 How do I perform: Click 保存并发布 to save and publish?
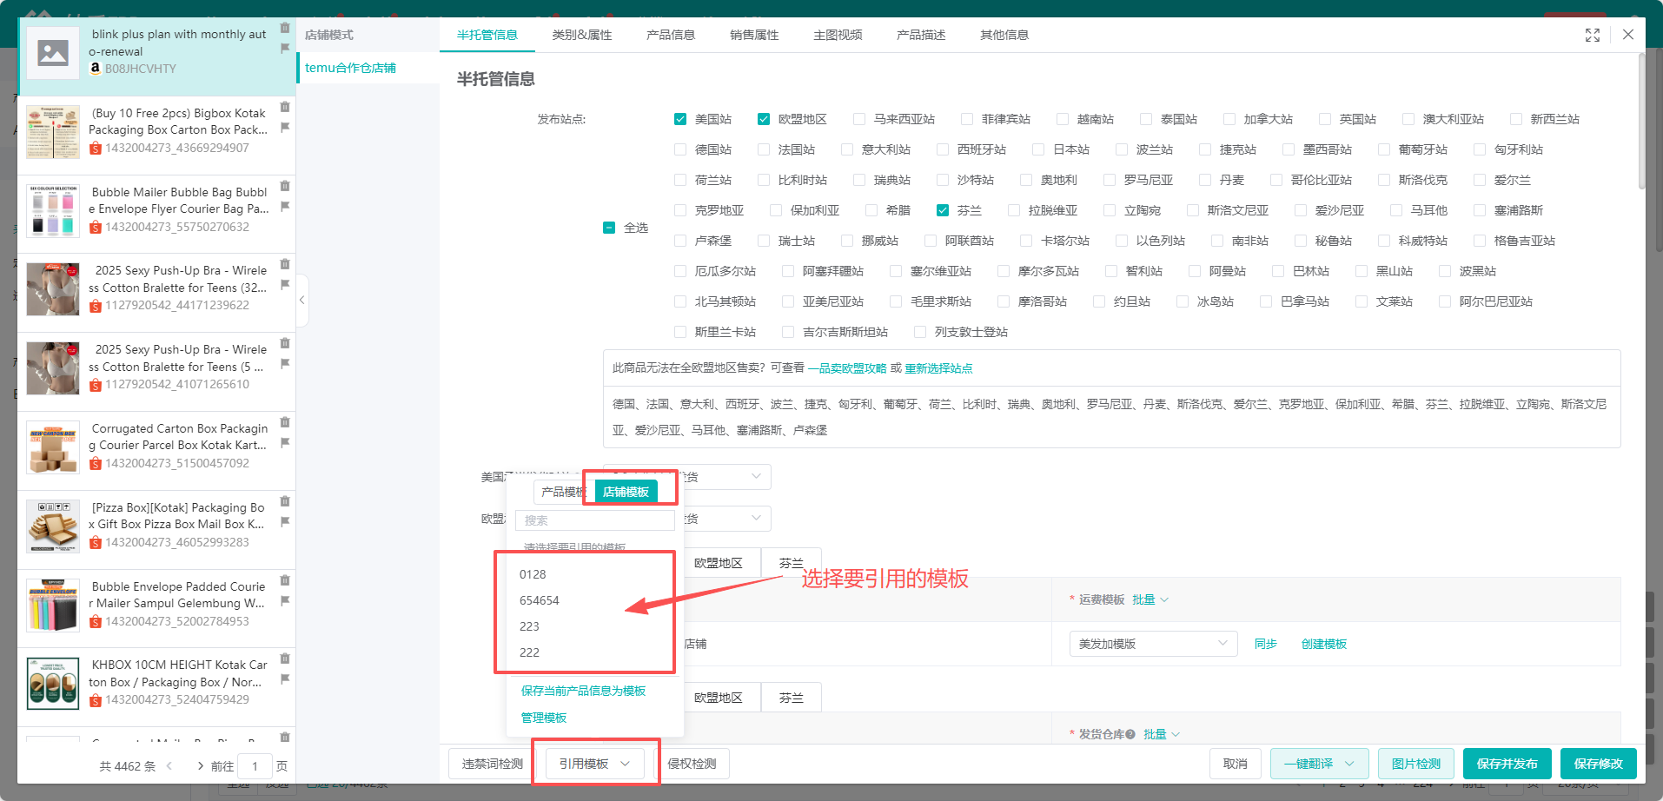point(1507,764)
